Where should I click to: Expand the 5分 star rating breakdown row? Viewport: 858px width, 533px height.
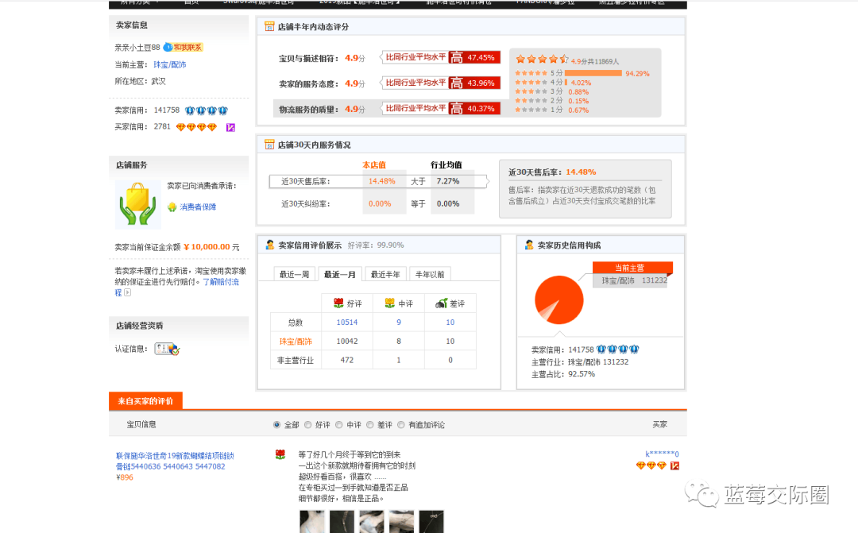pos(556,73)
